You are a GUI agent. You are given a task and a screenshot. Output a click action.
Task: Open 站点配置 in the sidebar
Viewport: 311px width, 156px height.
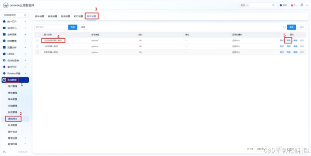(13, 125)
